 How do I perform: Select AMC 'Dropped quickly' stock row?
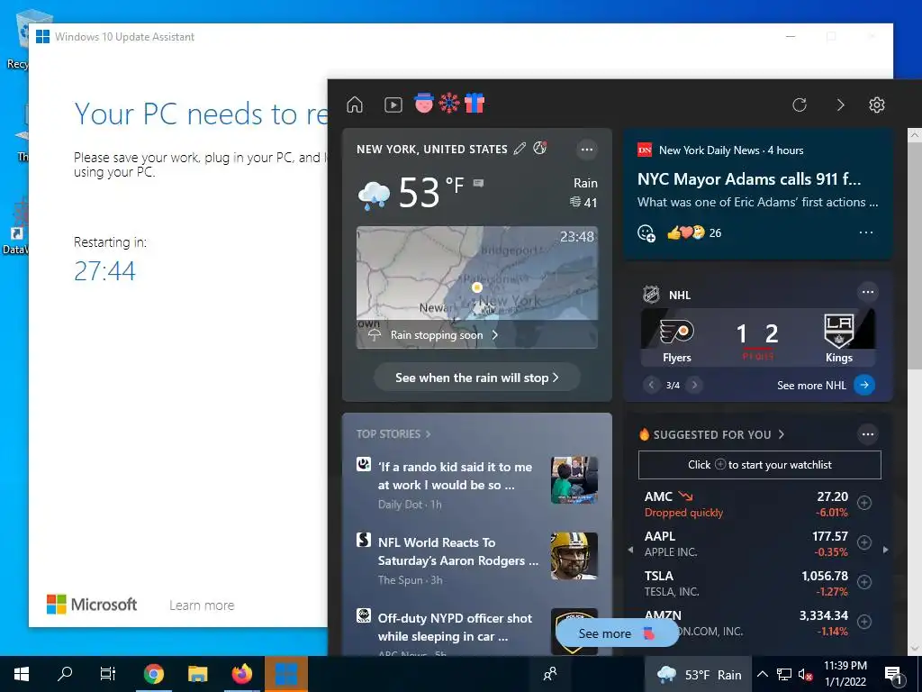[746, 505]
